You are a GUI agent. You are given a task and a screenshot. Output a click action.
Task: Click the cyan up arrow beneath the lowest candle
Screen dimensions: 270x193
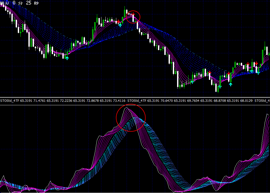pos(220,86)
